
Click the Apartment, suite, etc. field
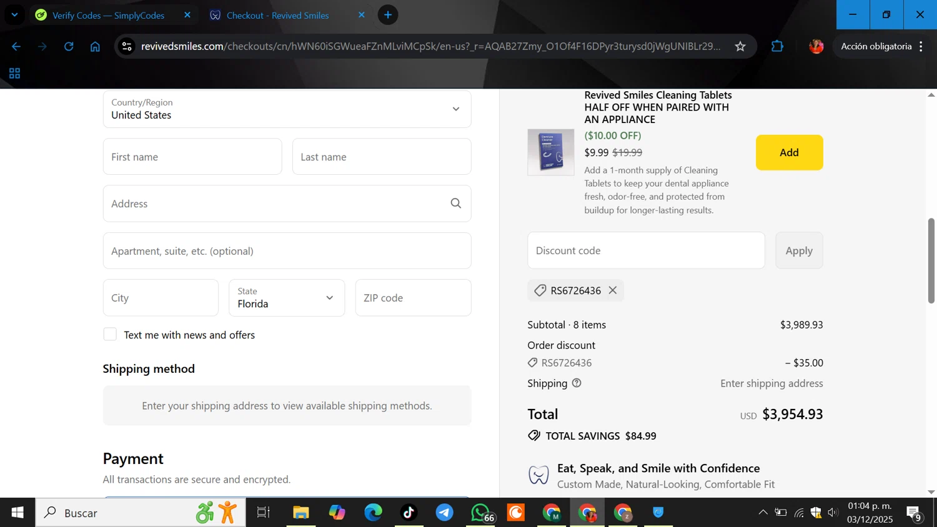tap(287, 251)
